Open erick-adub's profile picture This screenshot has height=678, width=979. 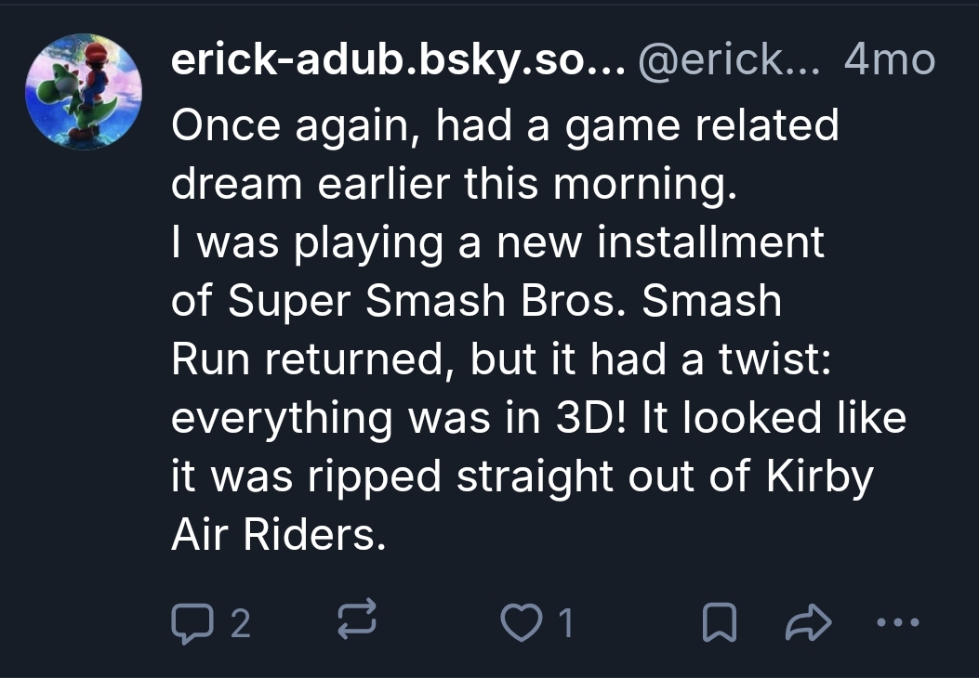click(x=84, y=92)
